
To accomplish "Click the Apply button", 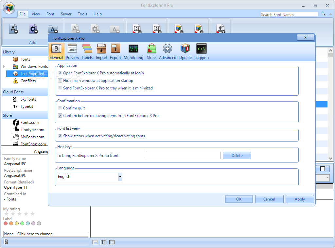I will click(x=300, y=199).
